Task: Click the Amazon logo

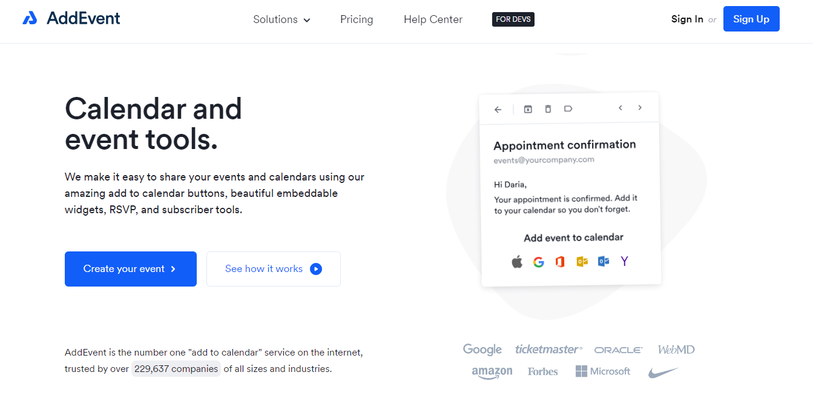Action: tap(492, 373)
